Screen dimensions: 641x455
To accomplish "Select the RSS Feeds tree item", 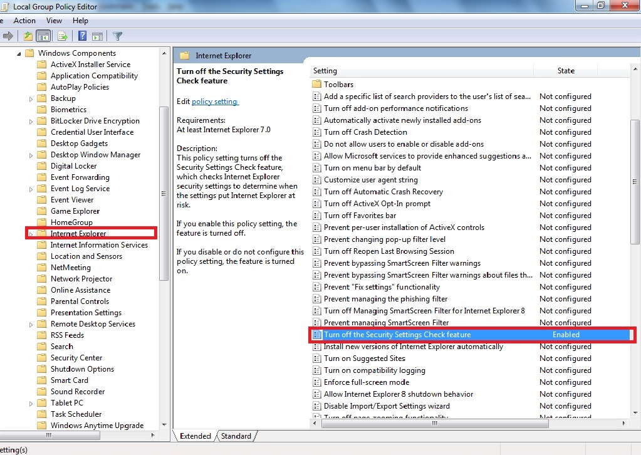I will pos(67,335).
